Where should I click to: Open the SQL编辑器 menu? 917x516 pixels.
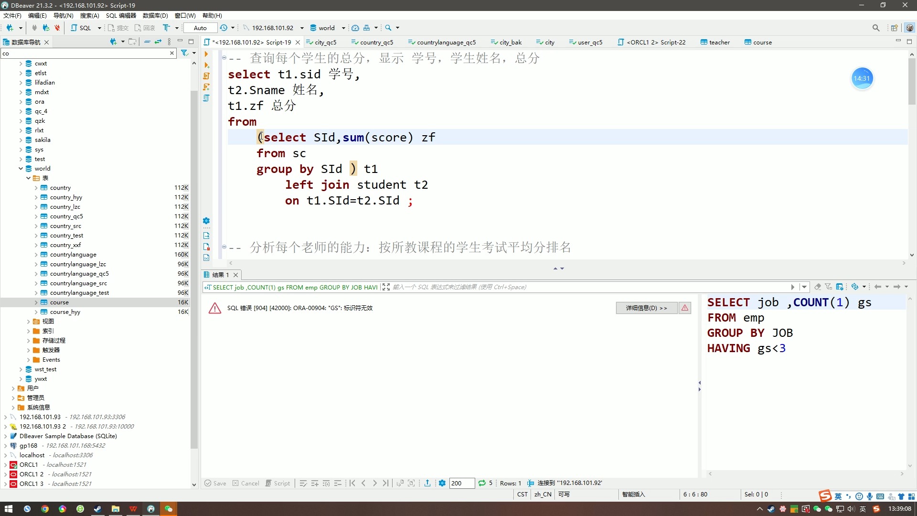(x=121, y=15)
